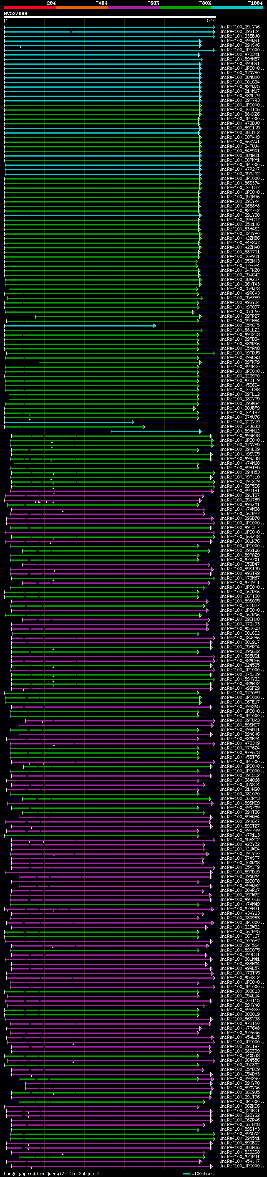
Task: Open hit UniRef100_Q5QM36
Action: 239,197
